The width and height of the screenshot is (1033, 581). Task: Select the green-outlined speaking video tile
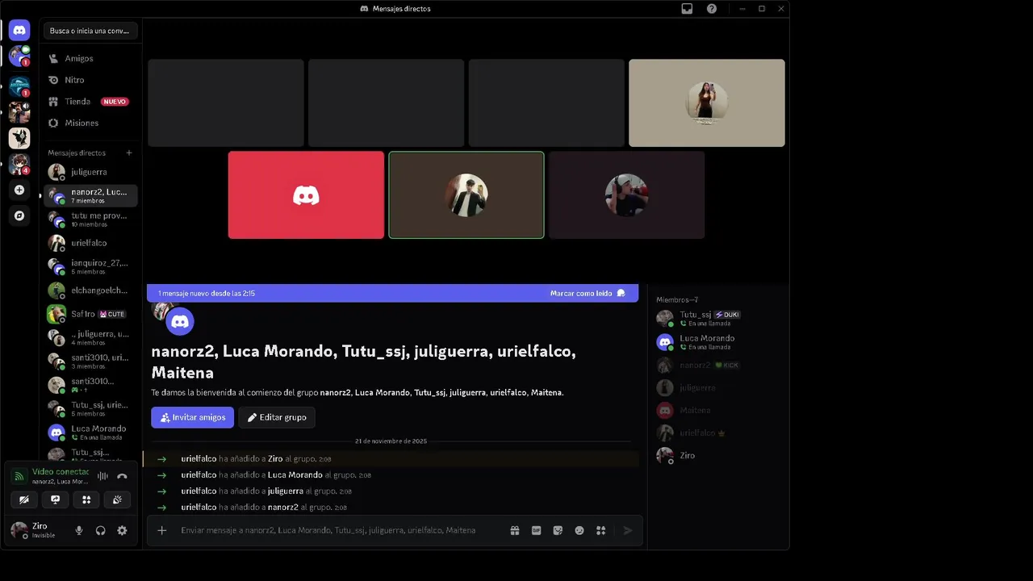[466, 195]
